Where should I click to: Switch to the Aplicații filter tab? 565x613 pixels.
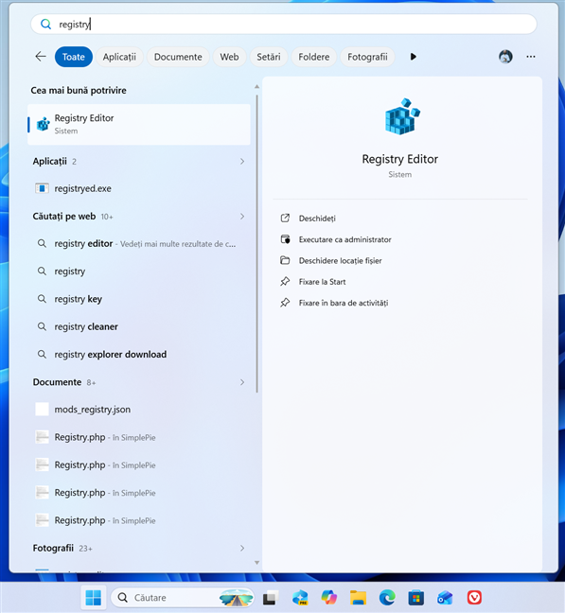click(x=119, y=57)
